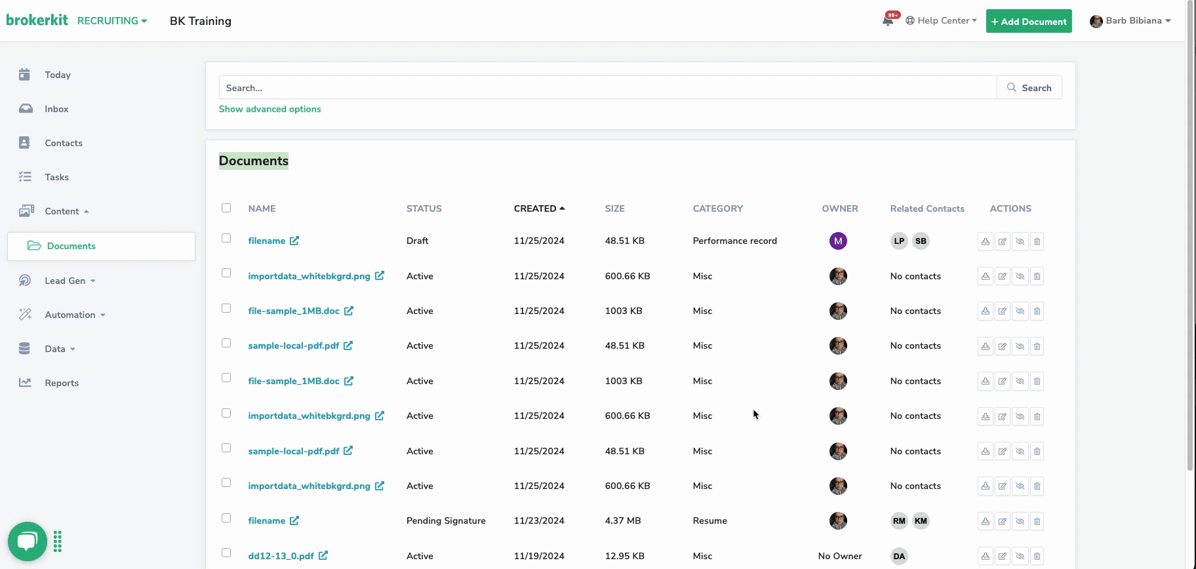Hide the Performance record document
This screenshot has width=1196, height=569.
[x=1020, y=241]
